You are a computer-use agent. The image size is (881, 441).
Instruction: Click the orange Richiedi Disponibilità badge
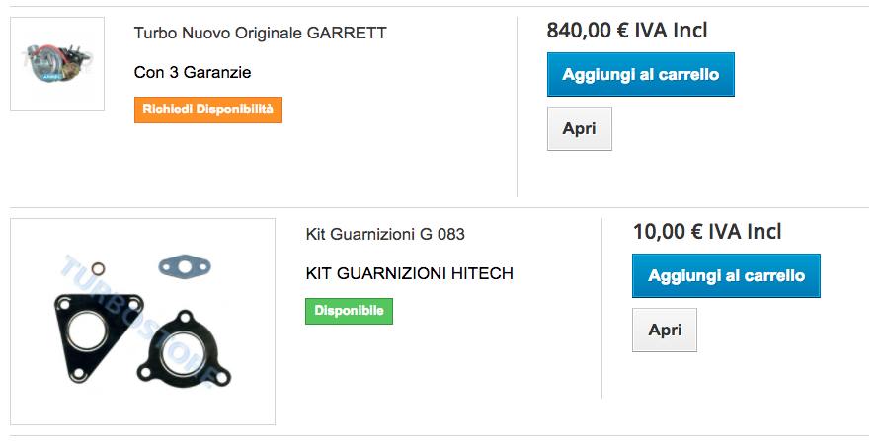(x=208, y=109)
